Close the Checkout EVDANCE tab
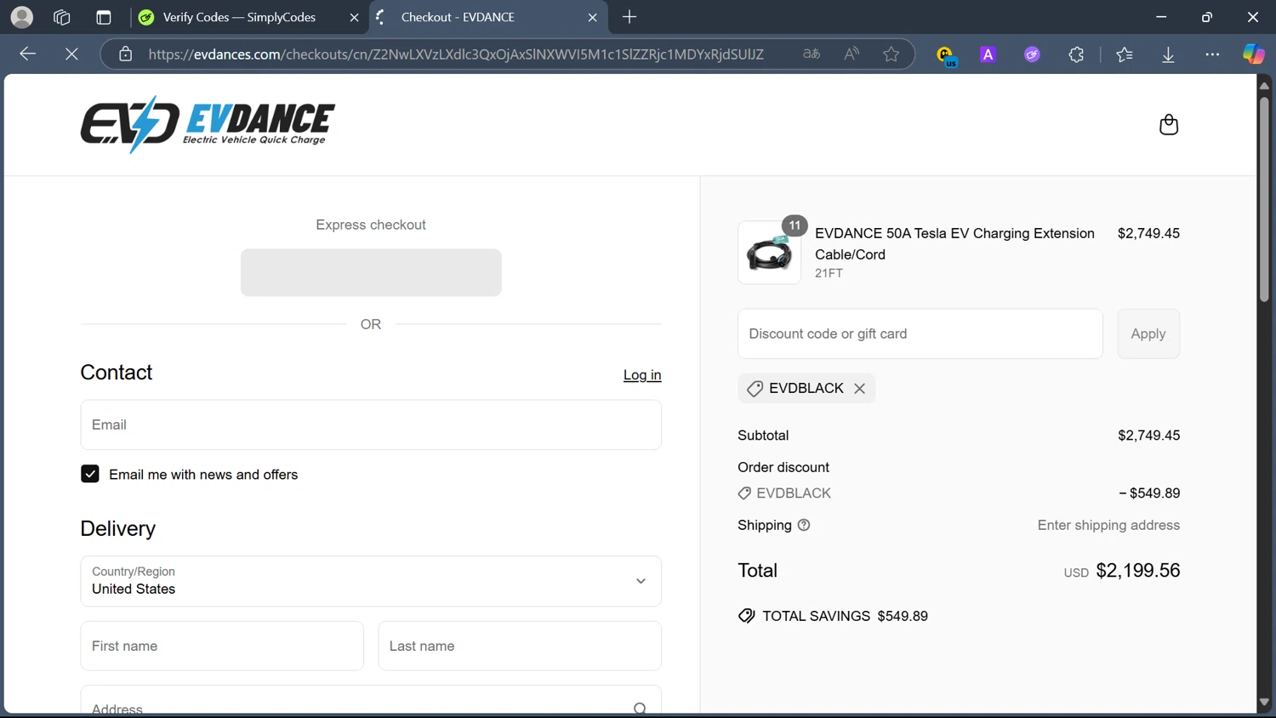Viewport: 1276px width, 718px height. click(x=593, y=17)
